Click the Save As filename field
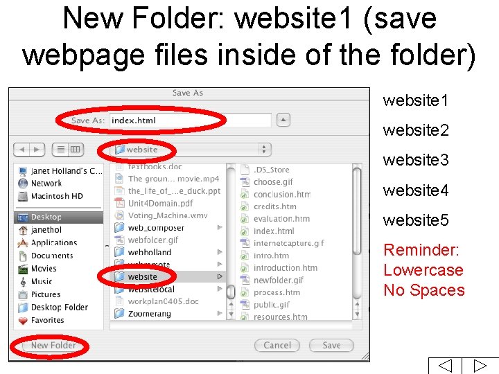 (x=191, y=121)
